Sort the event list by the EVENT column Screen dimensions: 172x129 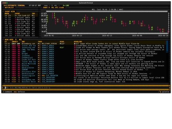click(x=17, y=14)
